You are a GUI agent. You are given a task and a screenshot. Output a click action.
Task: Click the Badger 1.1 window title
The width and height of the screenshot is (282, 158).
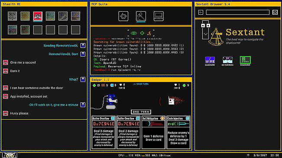tap(100, 80)
